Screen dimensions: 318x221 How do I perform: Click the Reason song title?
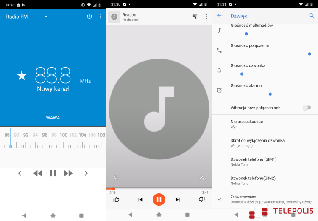pyautogui.click(x=129, y=15)
